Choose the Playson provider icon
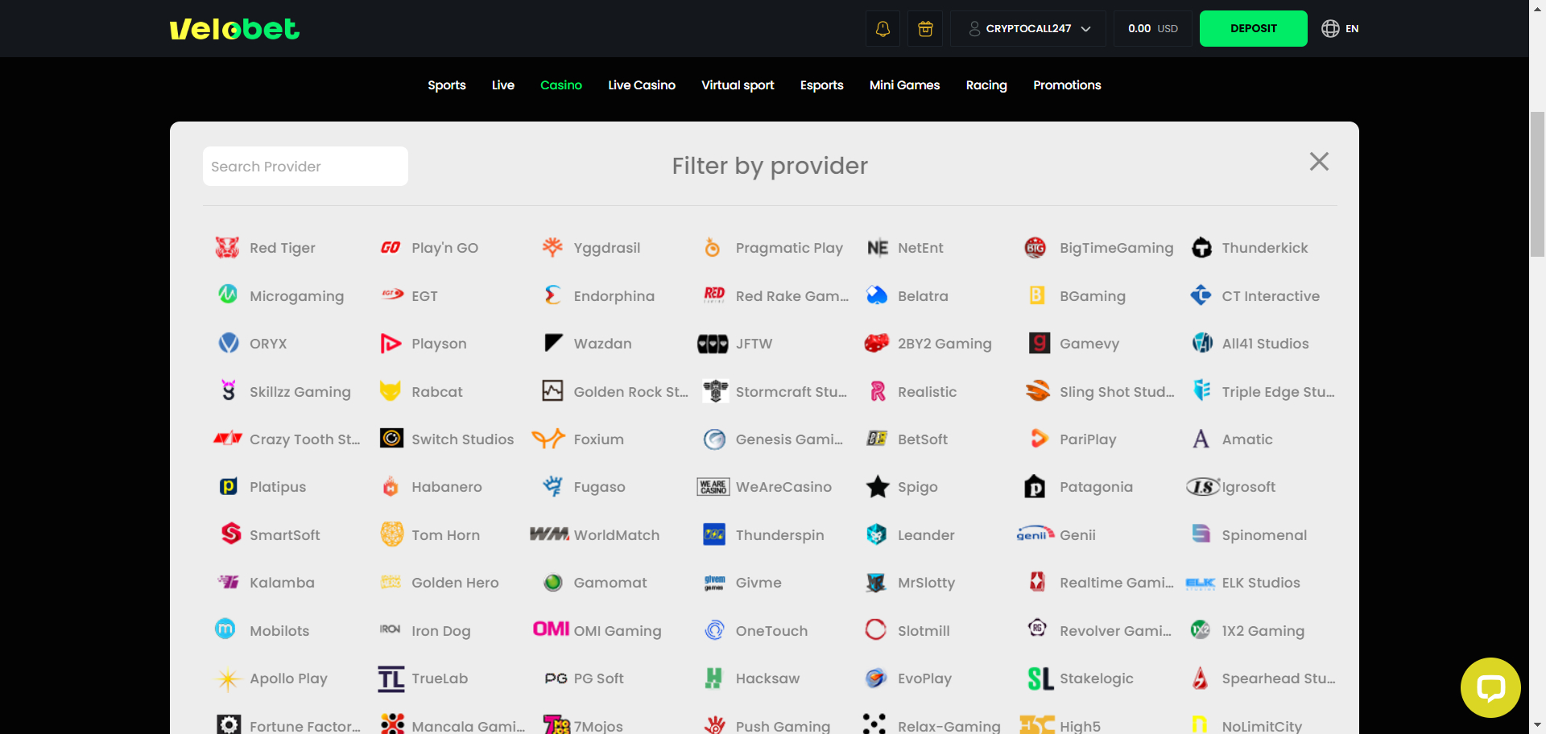This screenshot has width=1546, height=734. tap(391, 344)
